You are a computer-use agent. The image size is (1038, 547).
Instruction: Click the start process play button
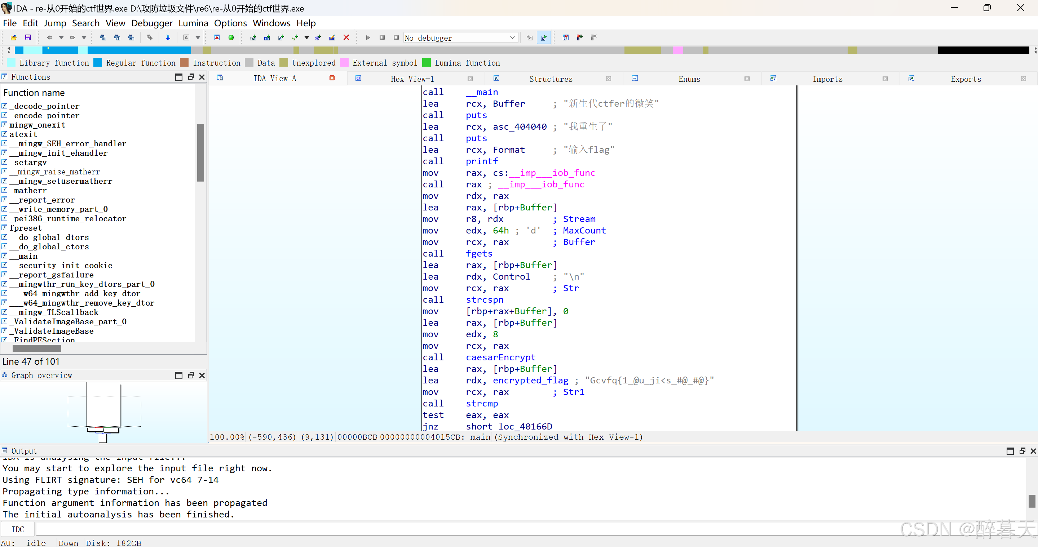coord(367,37)
